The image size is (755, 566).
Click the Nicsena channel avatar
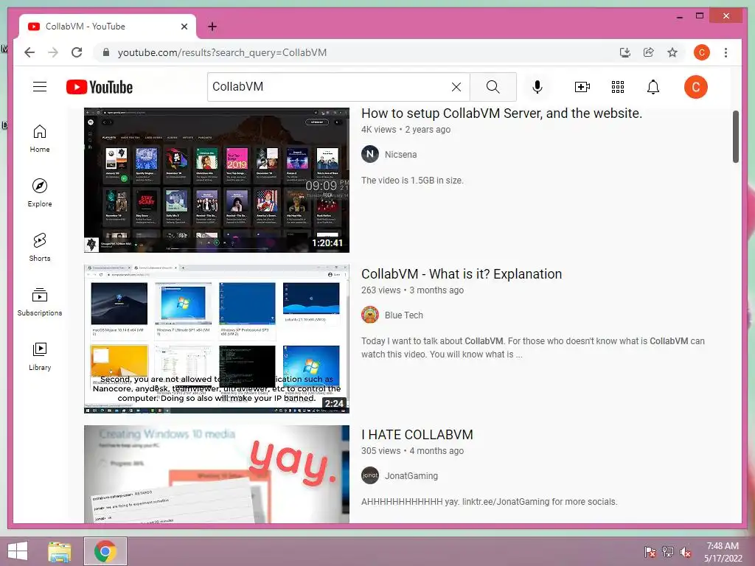click(x=370, y=155)
